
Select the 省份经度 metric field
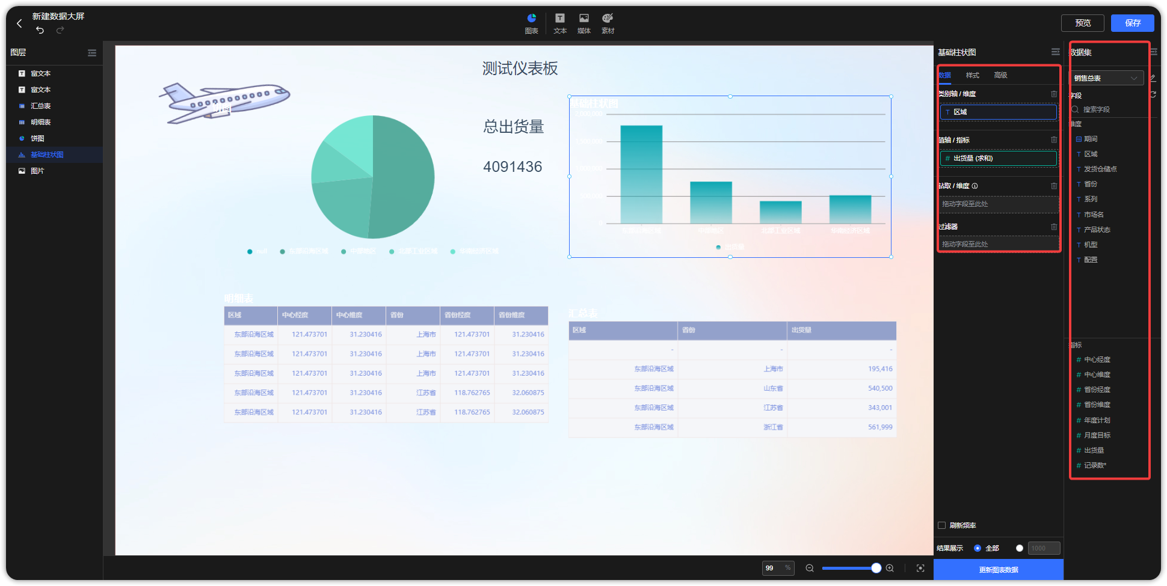1097,389
